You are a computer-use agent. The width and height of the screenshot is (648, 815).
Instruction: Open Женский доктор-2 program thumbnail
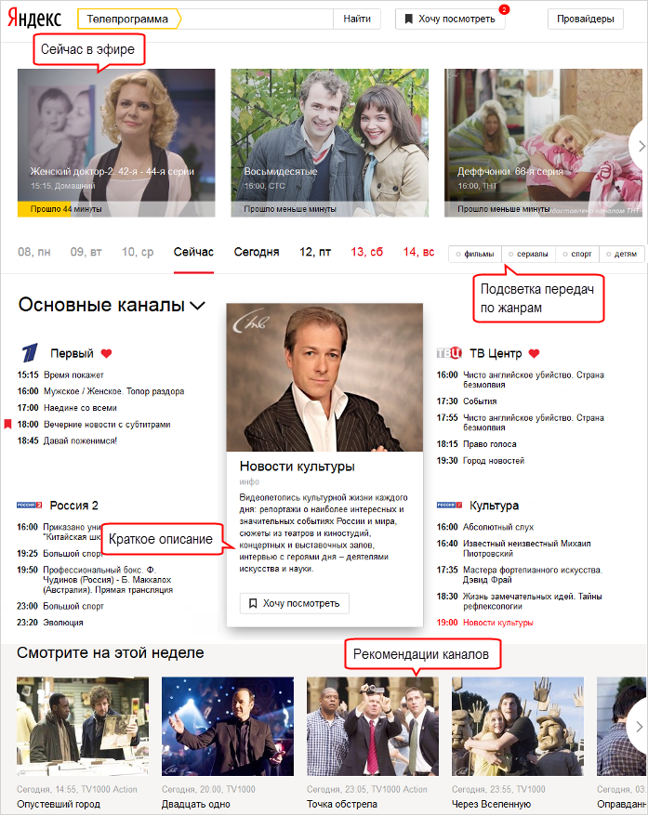(x=116, y=143)
